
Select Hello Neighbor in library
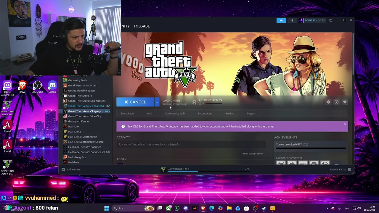click(x=77, y=157)
